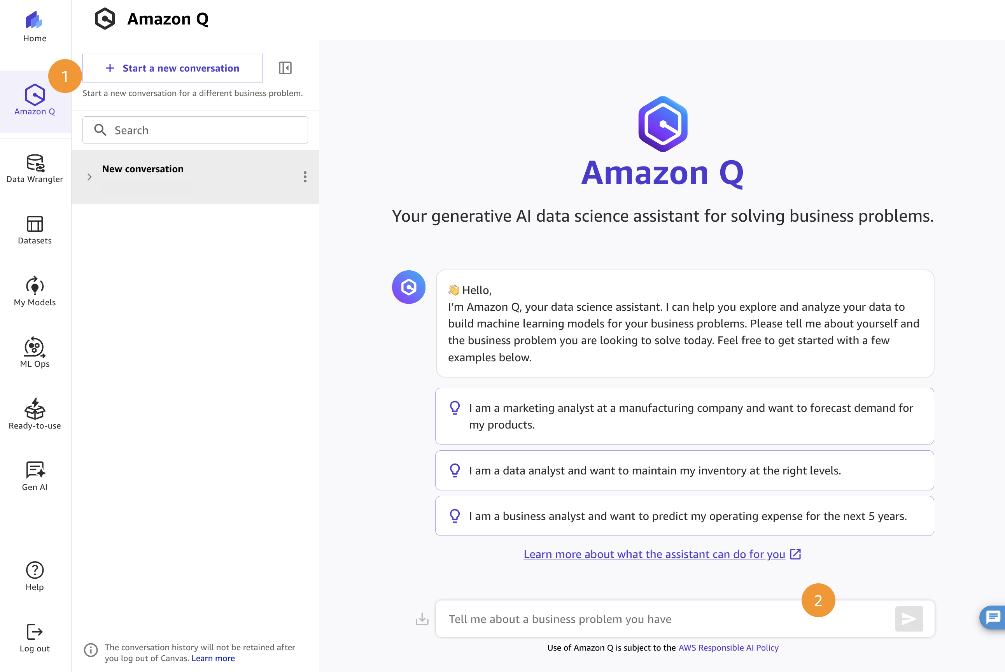Screen dimensions: 1005x672
Task: Collapse the conversation list panel
Action: tap(285, 68)
